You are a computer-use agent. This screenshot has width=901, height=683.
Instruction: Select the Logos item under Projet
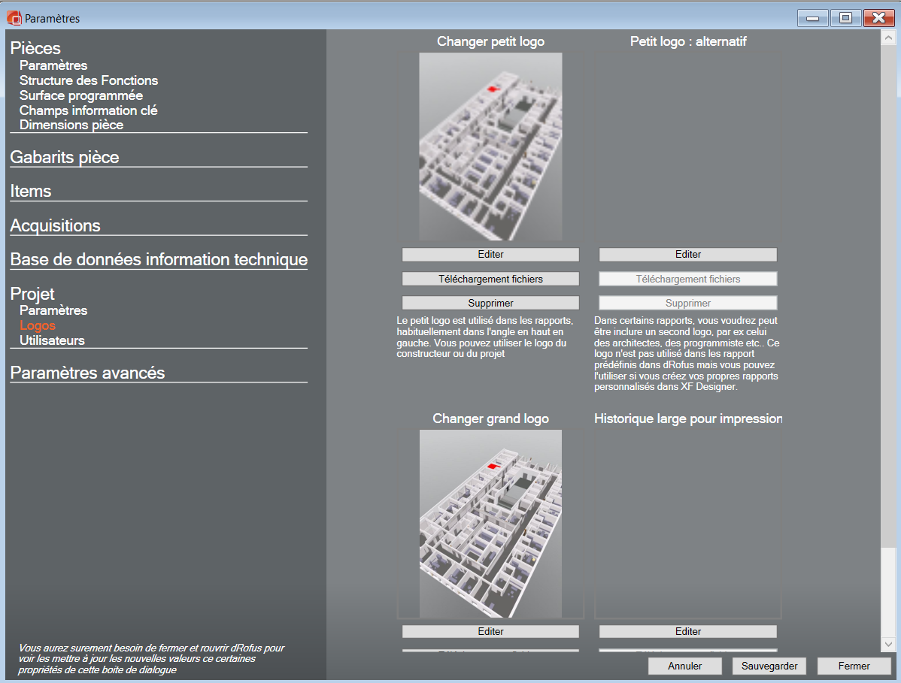[x=38, y=325]
